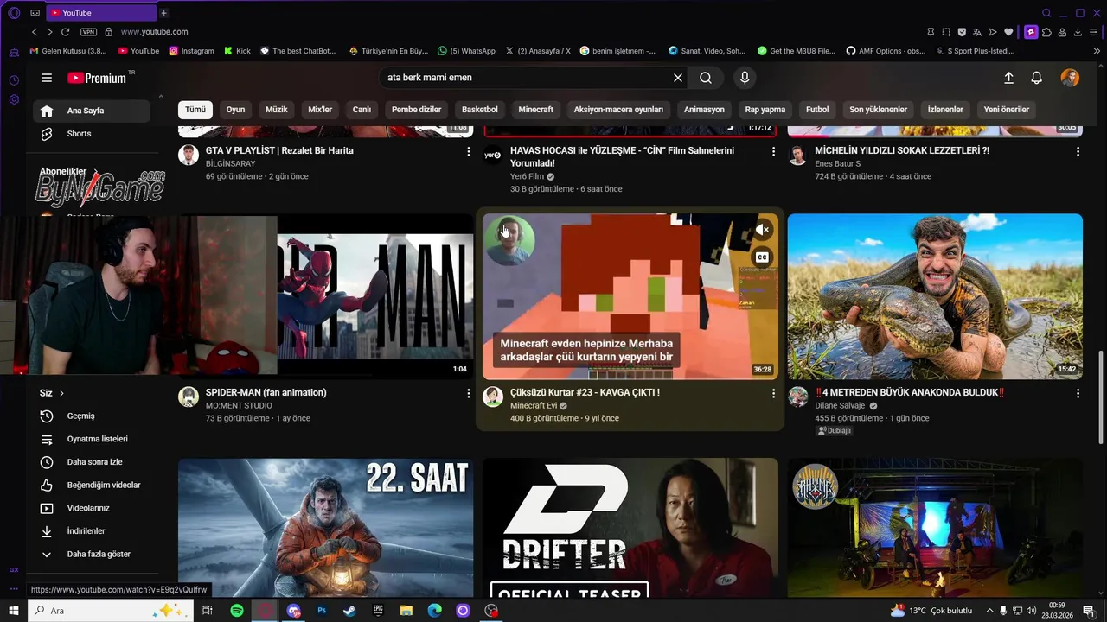Show more bookmarks with double chevron

pyautogui.click(x=1097, y=51)
